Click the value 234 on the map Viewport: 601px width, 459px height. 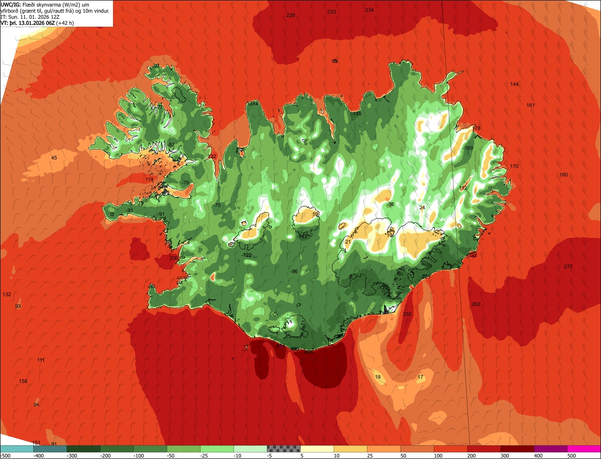[x=370, y=10]
